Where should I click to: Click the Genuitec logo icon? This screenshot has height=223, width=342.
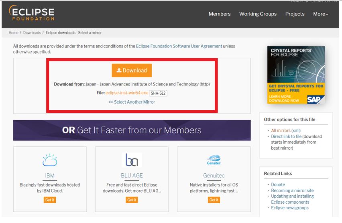tap(214, 160)
